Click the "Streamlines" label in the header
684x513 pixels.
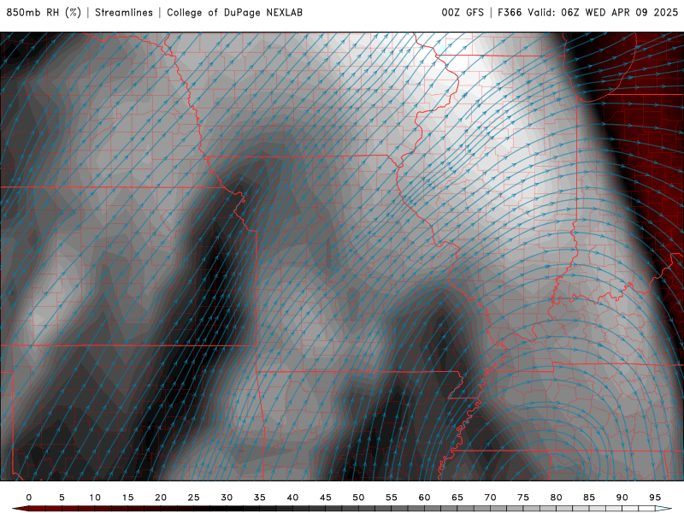click(124, 12)
